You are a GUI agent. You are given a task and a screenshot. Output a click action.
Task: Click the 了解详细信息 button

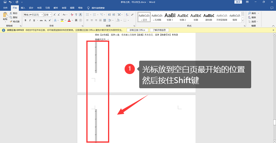(159, 30)
